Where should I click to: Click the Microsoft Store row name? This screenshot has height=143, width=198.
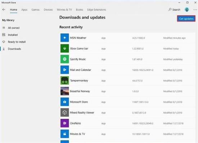click(x=79, y=102)
